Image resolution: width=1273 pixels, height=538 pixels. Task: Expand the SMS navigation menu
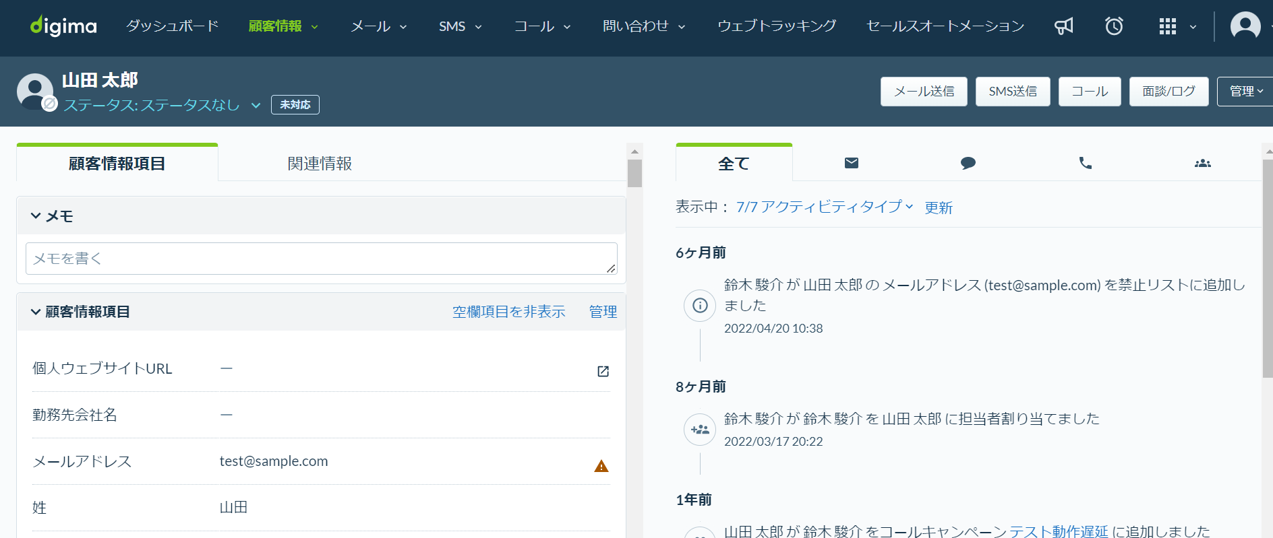[461, 26]
